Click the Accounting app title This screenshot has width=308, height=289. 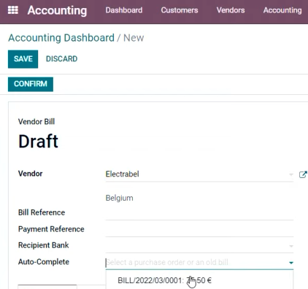coord(57,10)
